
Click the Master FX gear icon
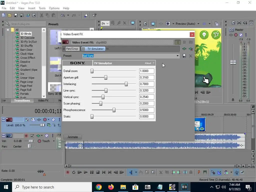pos(236,35)
